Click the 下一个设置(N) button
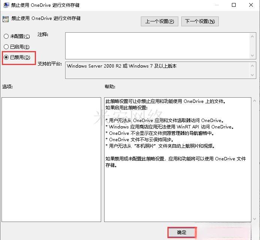The height and width of the screenshot is (240, 260). click(200, 21)
